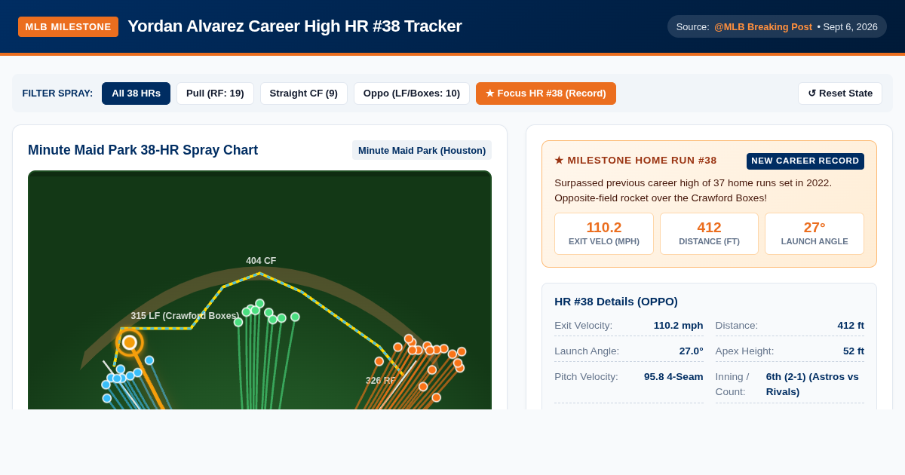Click the HR #38 Details (OPPO) heading
Image resolution: width=905 pixels, height=475 pixels.
point(616,301)
